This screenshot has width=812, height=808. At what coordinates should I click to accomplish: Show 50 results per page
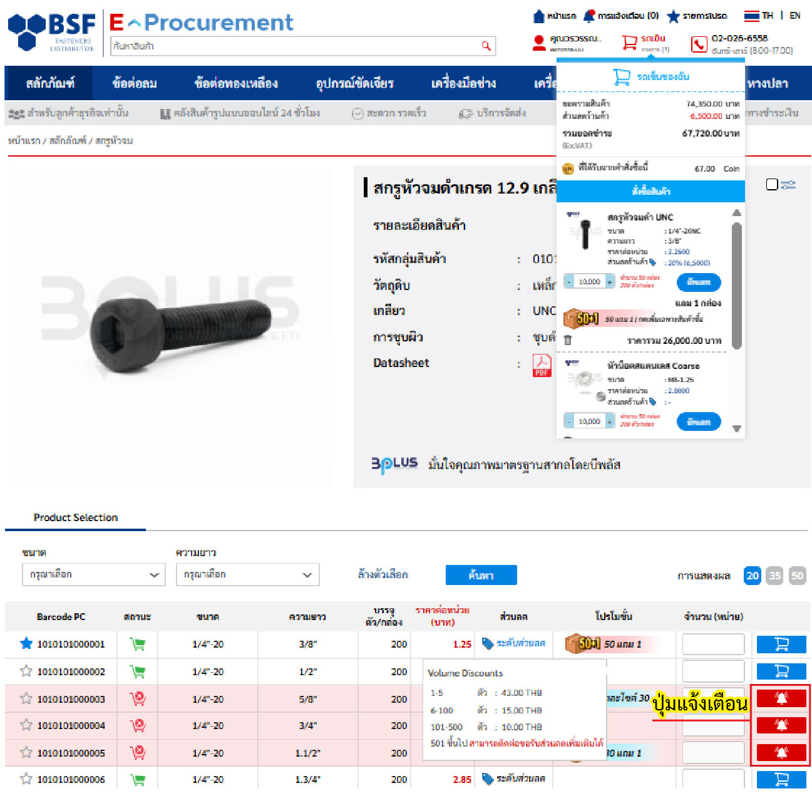pos(798,576)
